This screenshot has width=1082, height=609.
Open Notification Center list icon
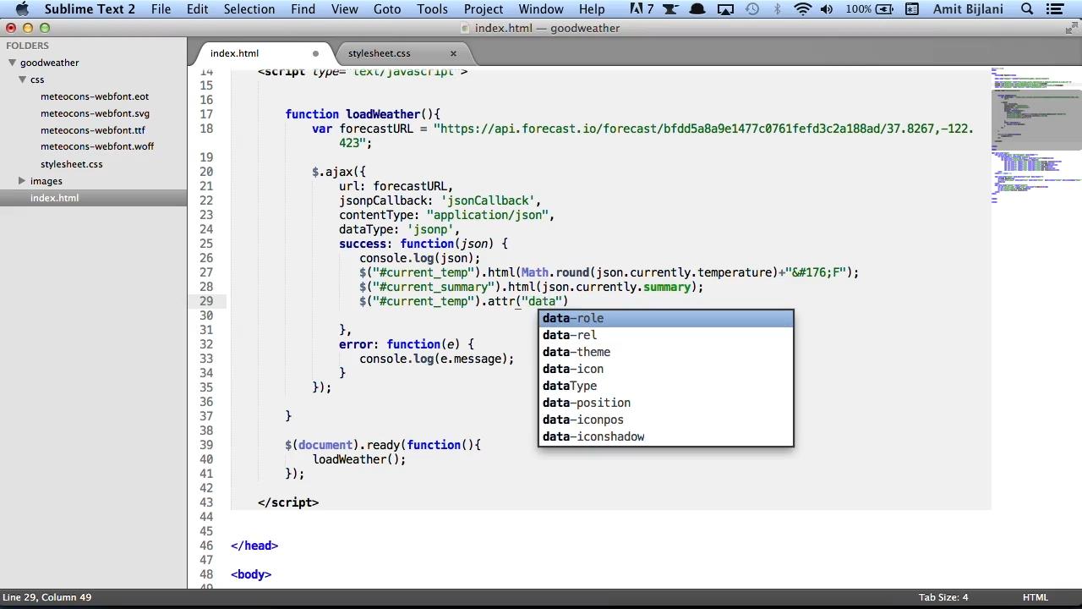pos(1056,9)
